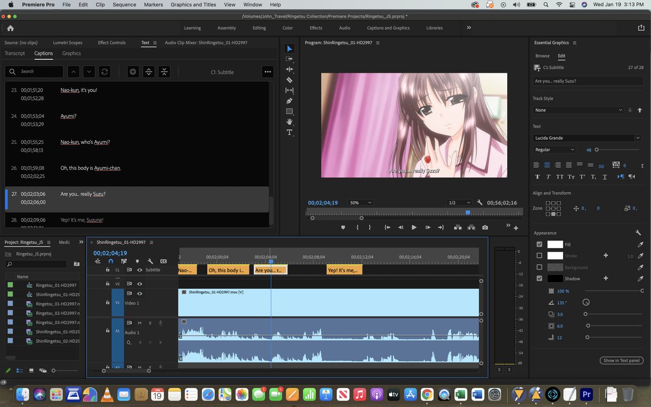Click Home icon in workspace bar
This screenshot has height=407, width=651.
pos(10,28)
